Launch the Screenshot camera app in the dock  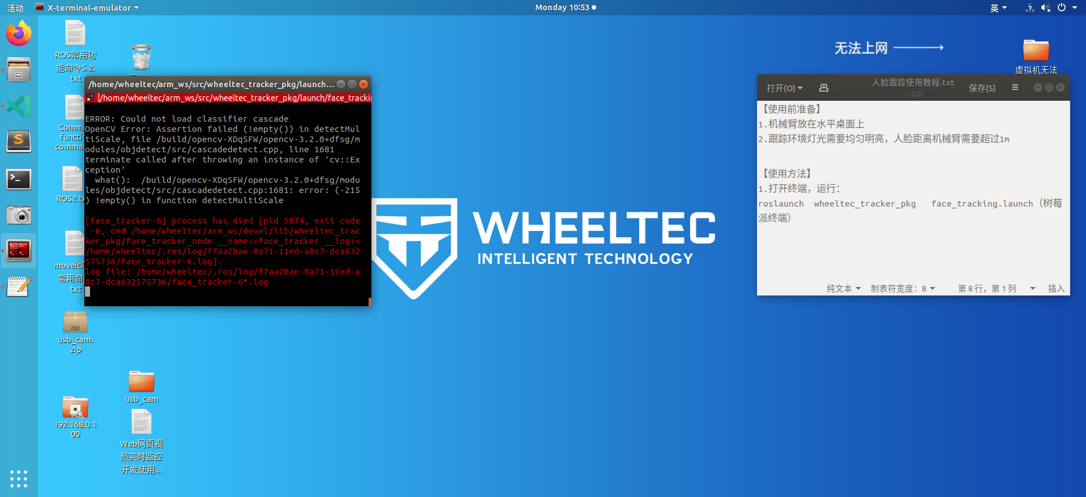pos(19,215)
